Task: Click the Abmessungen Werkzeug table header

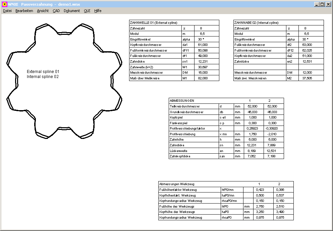Action: click(x=177, y=184)
